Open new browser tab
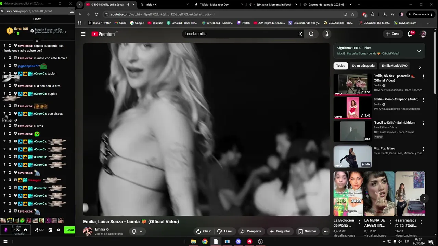The image size is (438, 246). coord(359,5)
